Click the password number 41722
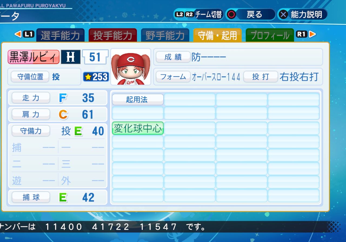The width and height of the screenshot is (346, 242). click(x=111, y=227)
